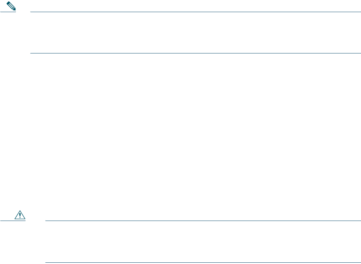Screen dimensions: 361x264
Task: Click inside the empty caution box
Action: pyautogui.click(x=203, y=242)
